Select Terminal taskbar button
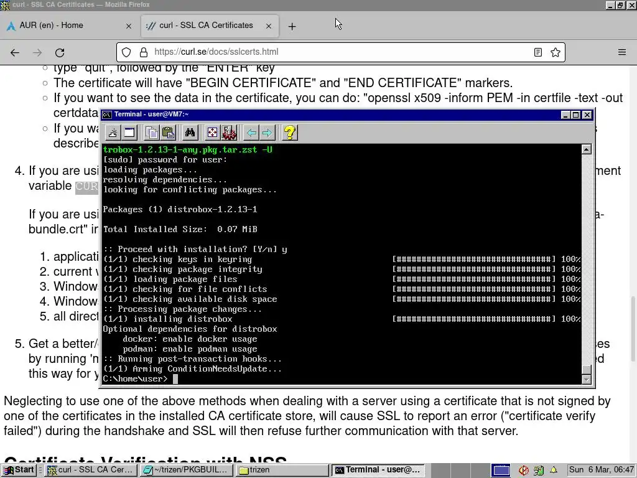Image resolution: width=637 pixels, height=478 pixels. [x=378, y=470]
